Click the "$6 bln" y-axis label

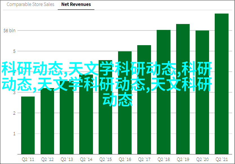9,30
